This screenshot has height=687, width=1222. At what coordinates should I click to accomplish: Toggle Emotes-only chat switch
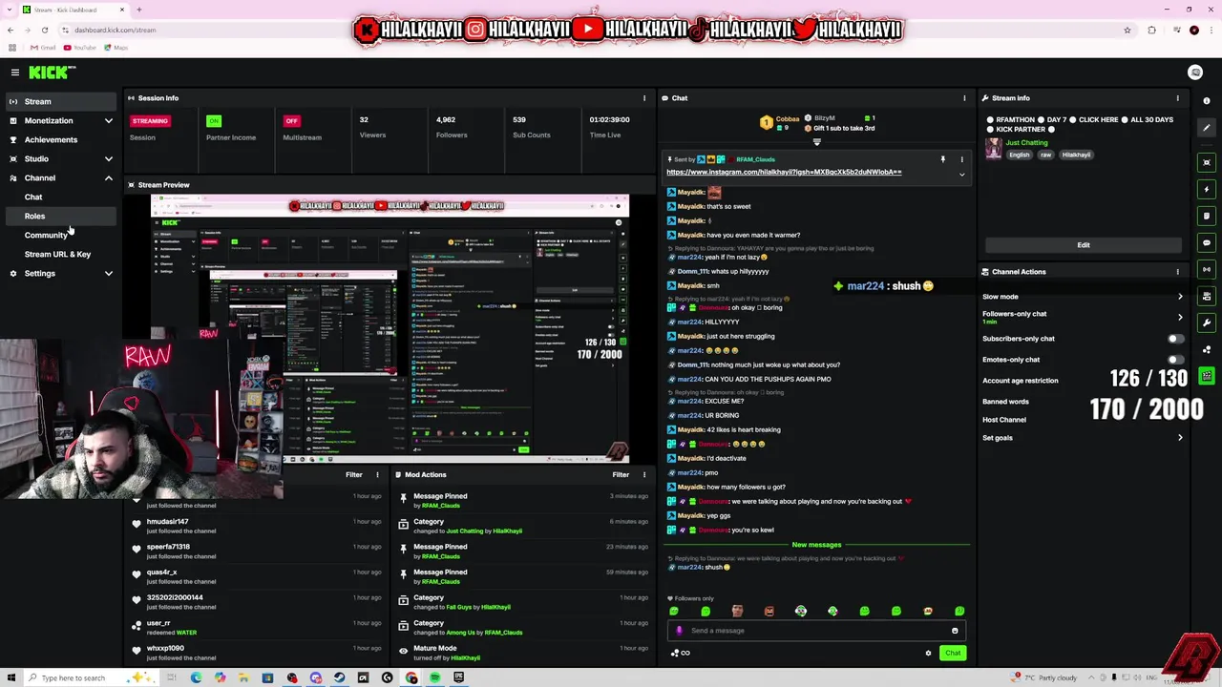[1176, 360]
